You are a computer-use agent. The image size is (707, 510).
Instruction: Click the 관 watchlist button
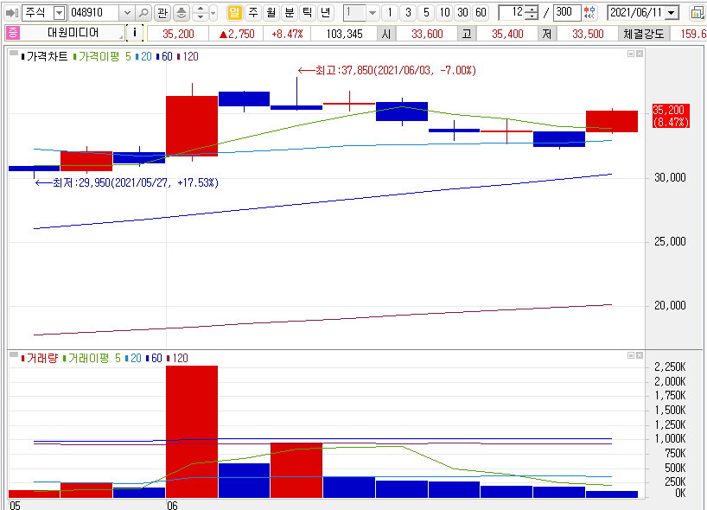coord(162,13)
